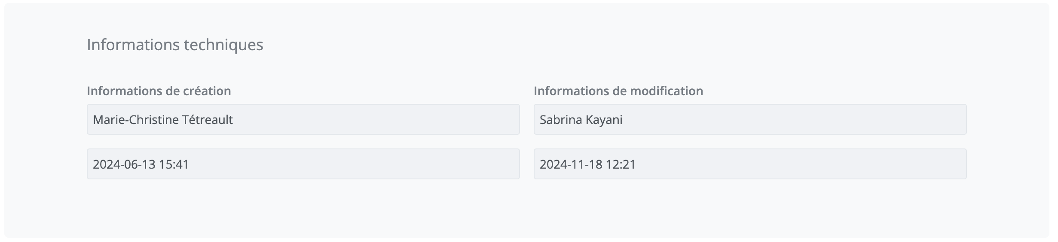Click the technical information panel title
This screenshot has width=1058, height=242.
click(175, 45)
